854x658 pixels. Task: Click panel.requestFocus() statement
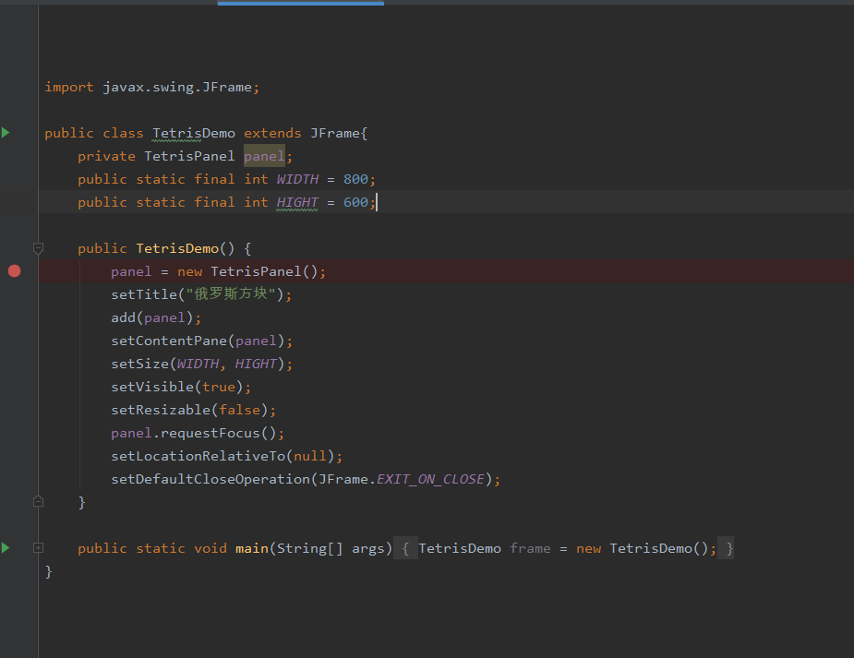[x=198, y=433]
